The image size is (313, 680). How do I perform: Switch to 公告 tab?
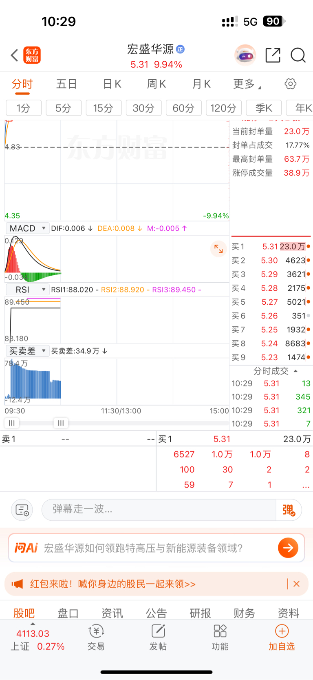[156, 613]
